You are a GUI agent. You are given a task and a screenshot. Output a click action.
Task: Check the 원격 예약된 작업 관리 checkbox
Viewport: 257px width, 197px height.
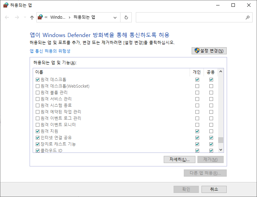click(x=37, y=112)
